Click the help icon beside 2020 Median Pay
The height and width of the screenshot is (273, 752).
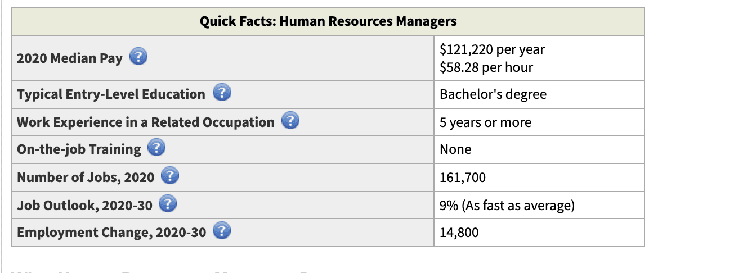138,57
